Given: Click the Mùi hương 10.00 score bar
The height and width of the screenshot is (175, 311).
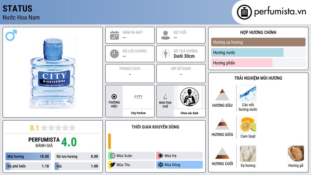Looking at the screenshot, I should tap(28, 156).
